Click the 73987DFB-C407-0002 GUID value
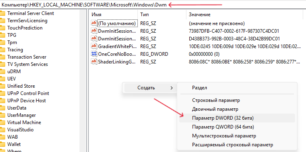 point(234,31)
